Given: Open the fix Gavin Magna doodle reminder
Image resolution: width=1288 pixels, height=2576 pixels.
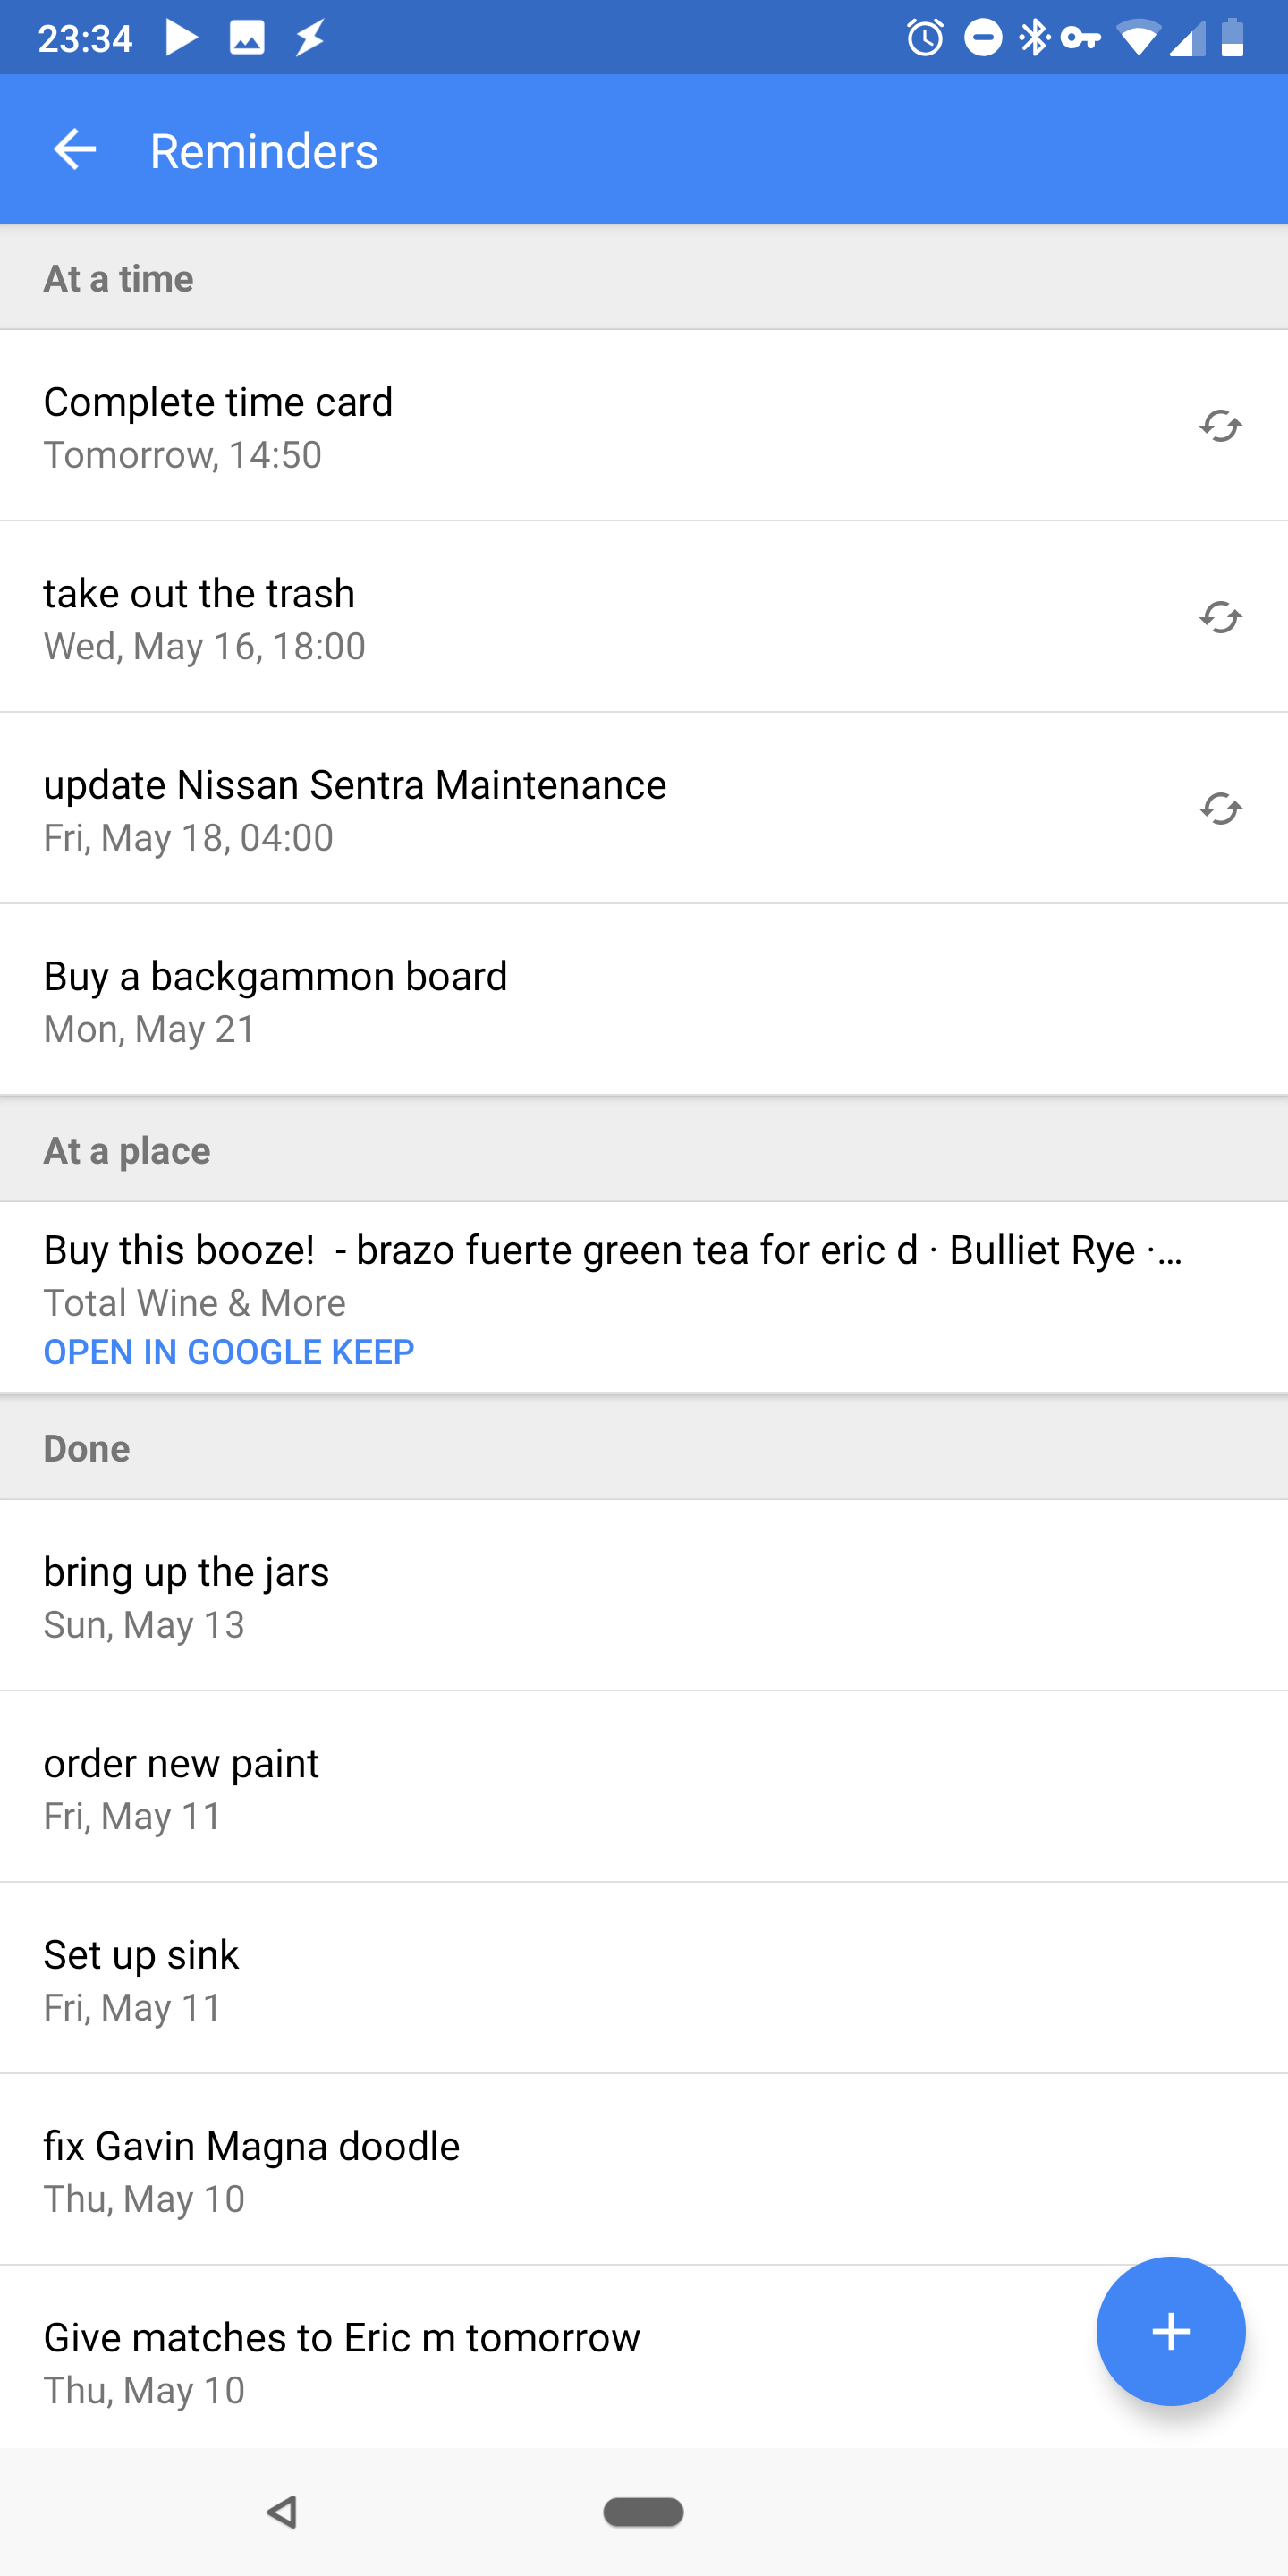Looking at the screenshot, I should [x=500, y=2170].
